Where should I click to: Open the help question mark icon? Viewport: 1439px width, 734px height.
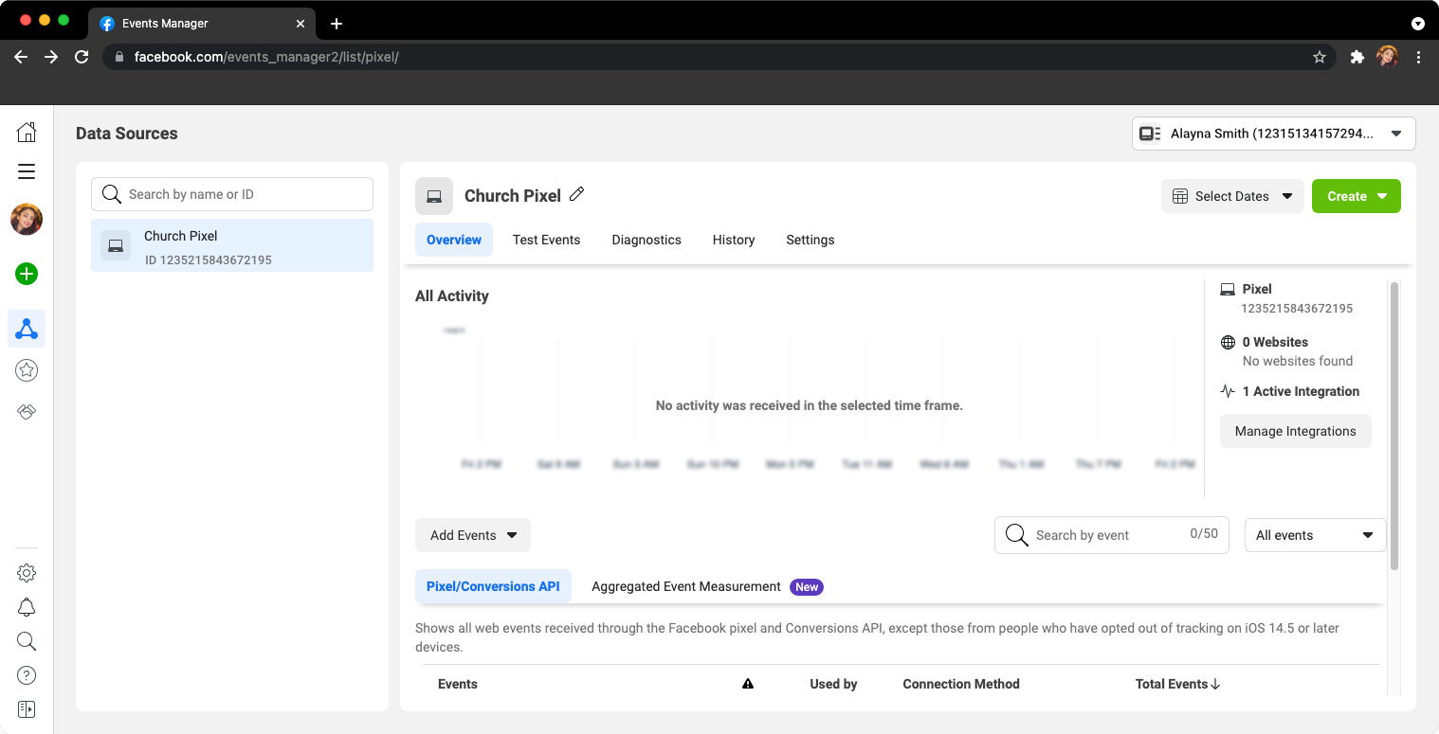(27, 675)
